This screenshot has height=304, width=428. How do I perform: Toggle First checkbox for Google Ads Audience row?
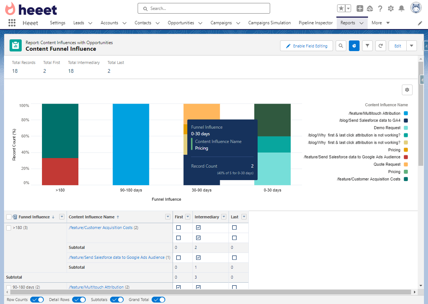178,258
